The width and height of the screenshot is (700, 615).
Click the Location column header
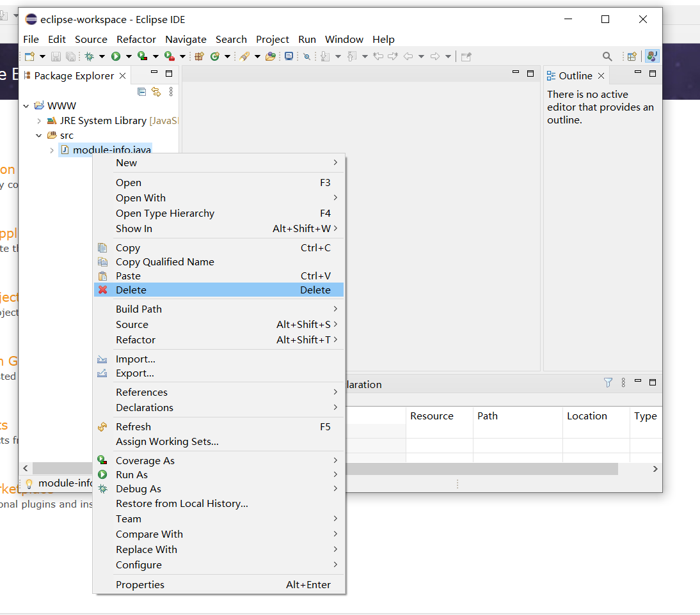[x=596, y=416]
